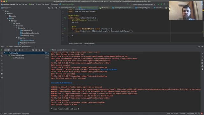The height and width of the screenshot is (115, 204).
Task: Collapse all test result nodes
Action: (23, 50)
